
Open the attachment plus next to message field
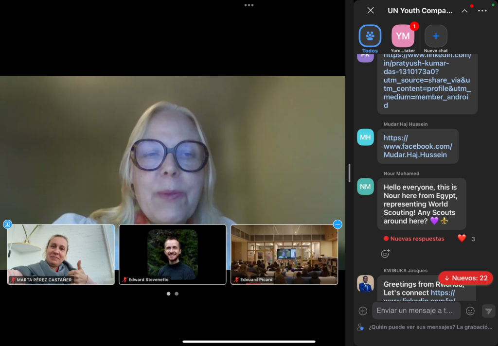pyautogui.click(x=363, y=311)
